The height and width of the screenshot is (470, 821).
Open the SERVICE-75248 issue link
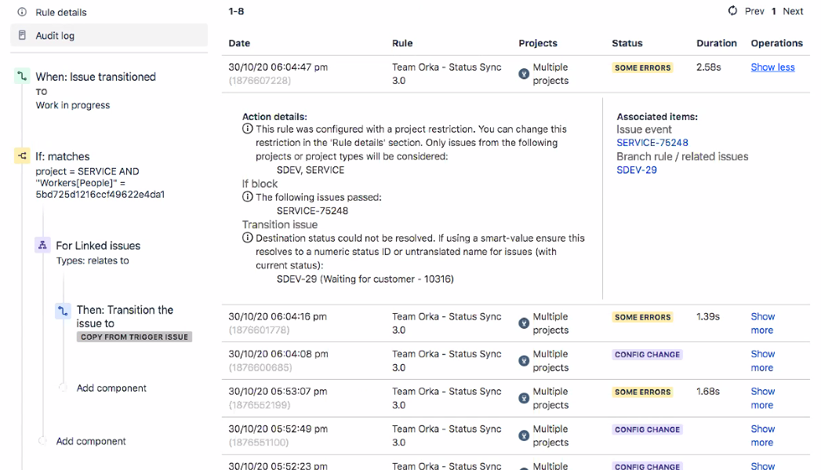652,143
